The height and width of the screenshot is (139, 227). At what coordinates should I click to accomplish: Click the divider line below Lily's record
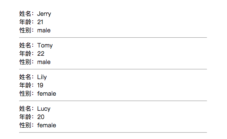[x=113, y=101]
